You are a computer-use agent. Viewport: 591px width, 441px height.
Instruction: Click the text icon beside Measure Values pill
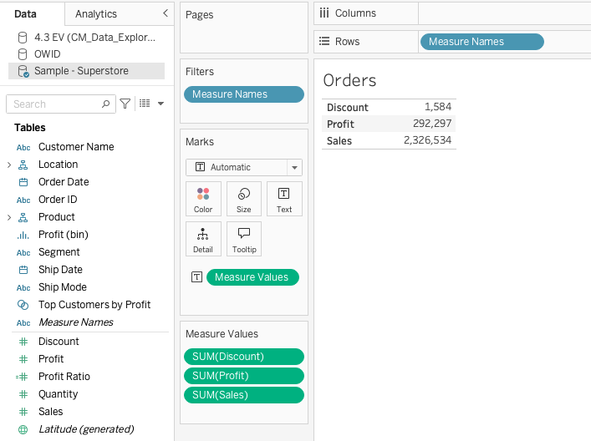click(196, 277)
